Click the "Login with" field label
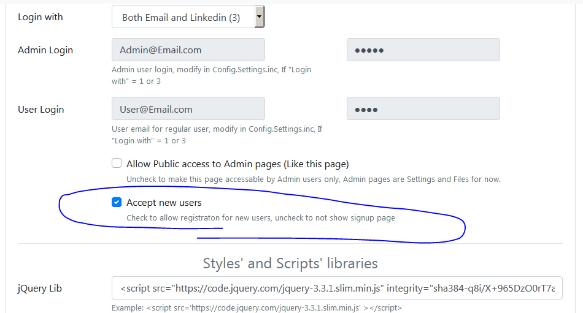 (41, 17)
